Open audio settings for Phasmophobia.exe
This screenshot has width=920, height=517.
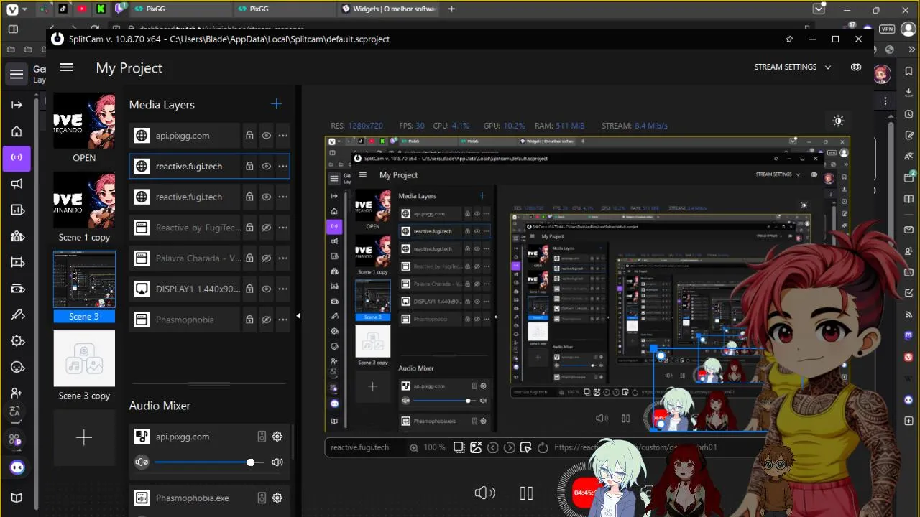pyautogui.click(x=277, y=498)
